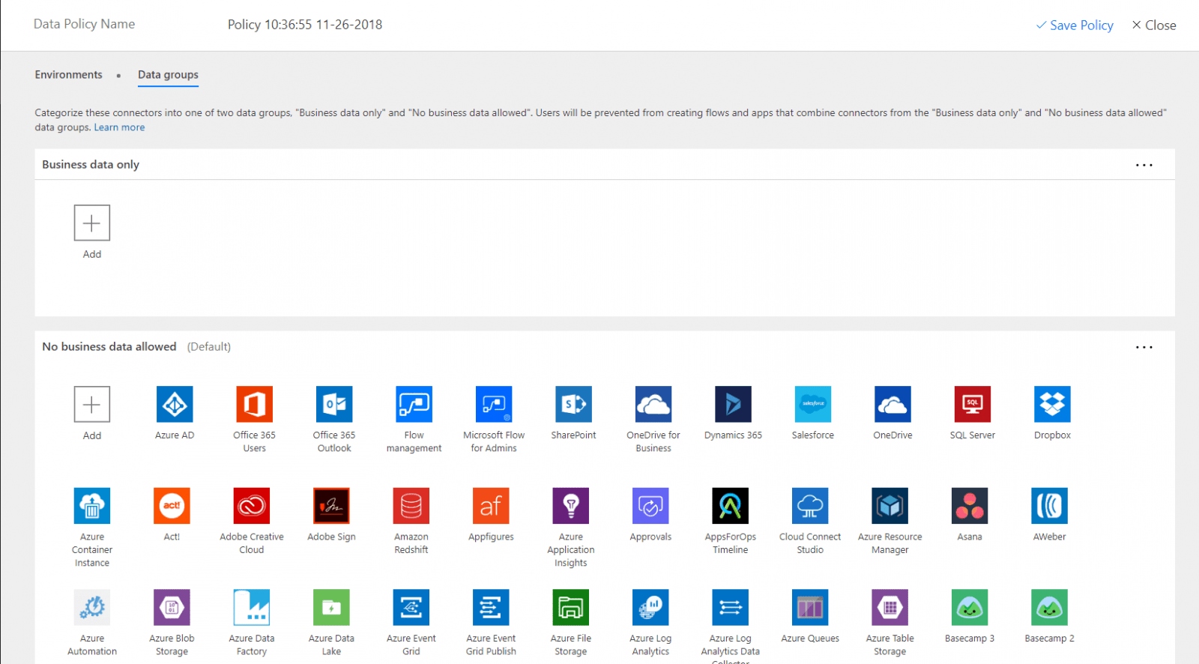Click Save Policy
1199x664 pixels.
[1075, 25]
